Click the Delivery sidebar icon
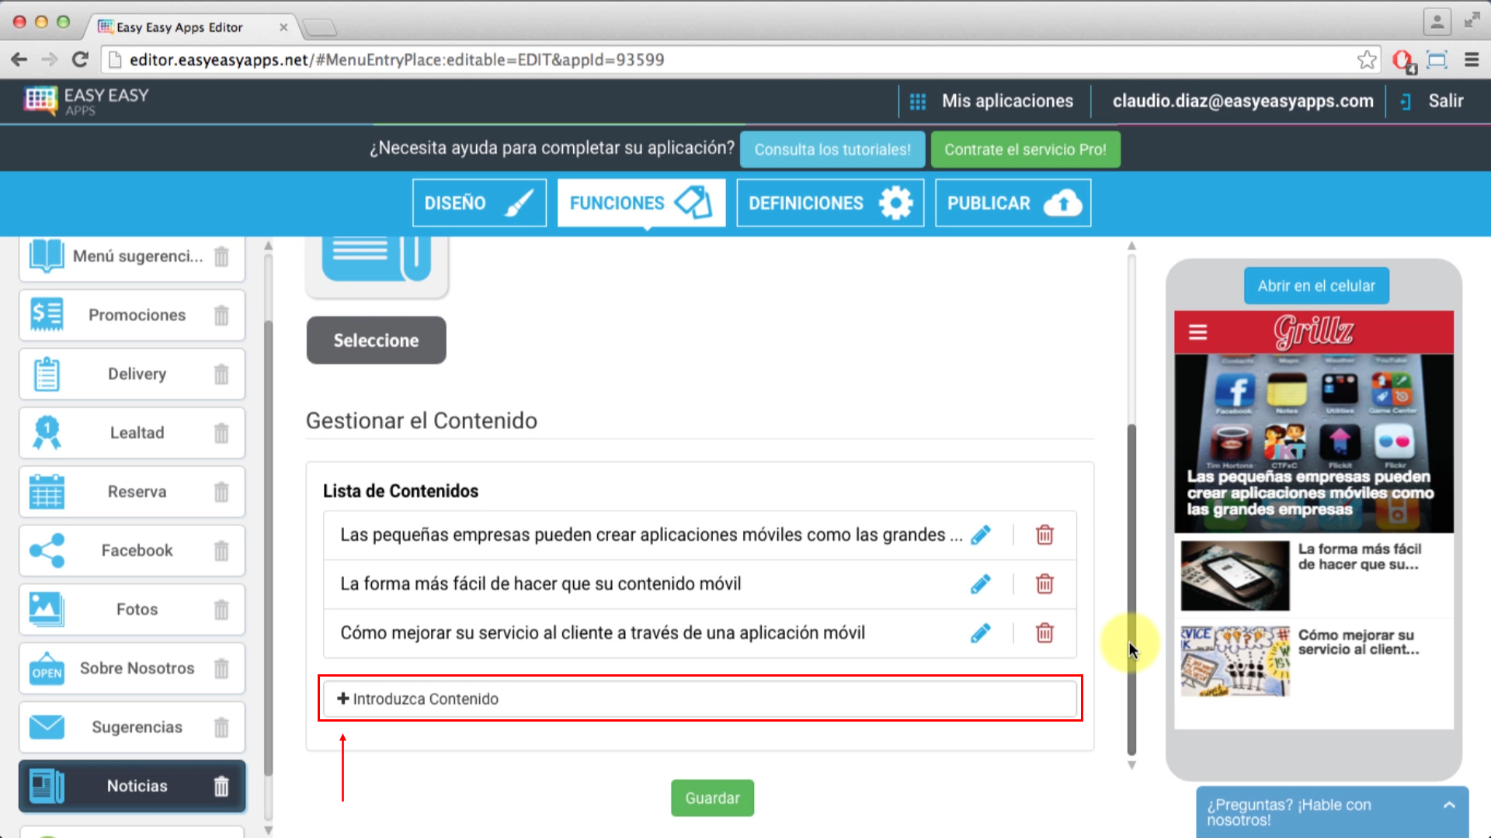The image size is (1491, 838). pyautogui.click(x=47, y=373)
